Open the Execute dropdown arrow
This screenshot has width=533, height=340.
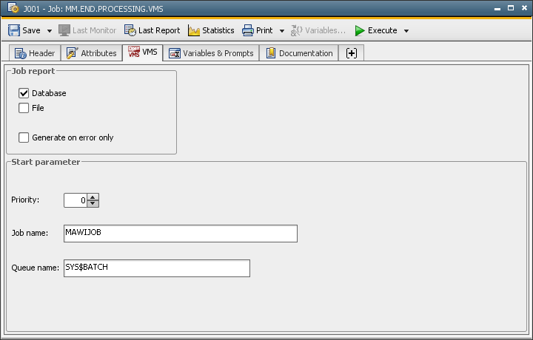coord(406,31)
